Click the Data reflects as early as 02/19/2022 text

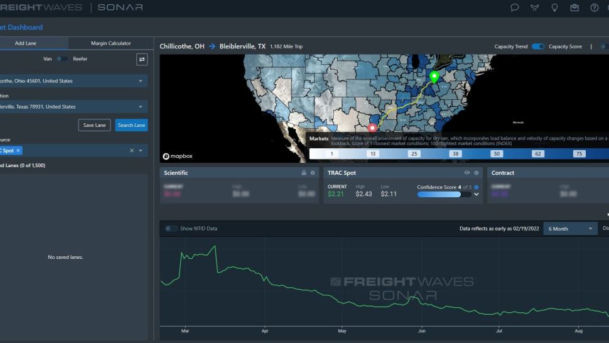coord(499,229)
